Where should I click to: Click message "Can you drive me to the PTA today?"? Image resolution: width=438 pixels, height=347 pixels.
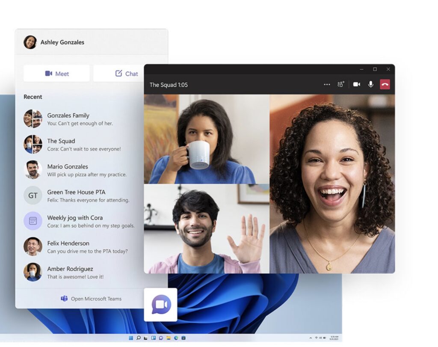point(87,251)
